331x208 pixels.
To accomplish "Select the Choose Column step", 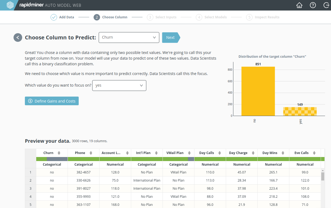I will tap(110, 17).
